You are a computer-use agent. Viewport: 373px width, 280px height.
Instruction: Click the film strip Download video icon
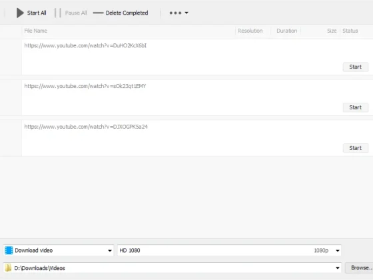tap(9, 250)
